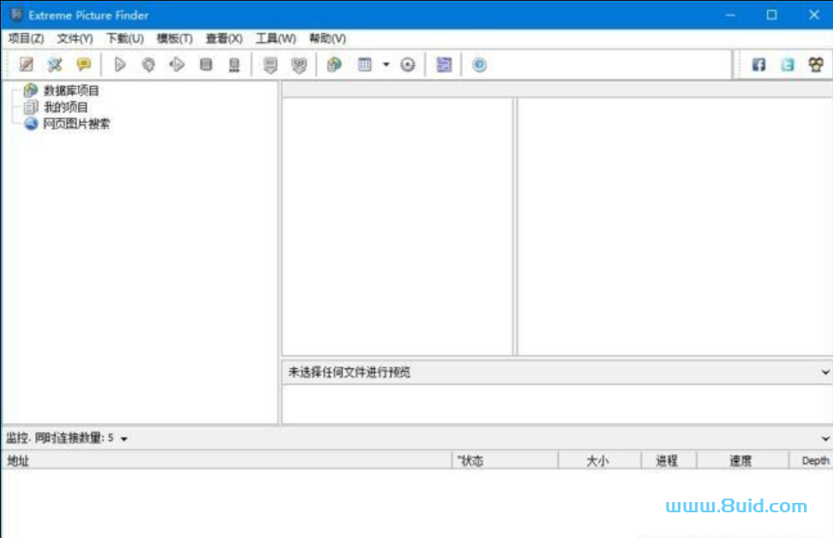Click the table grid view toolbar icon
Image resolution: width=833 pixels, height=538 pixels.
click(364, 65)
